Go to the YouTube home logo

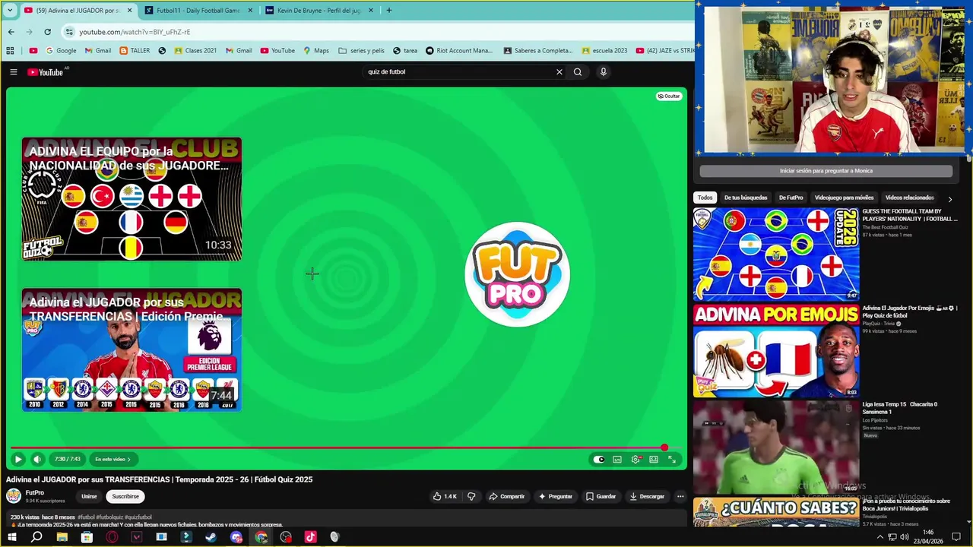pyautogui.click(x=46, y=72)
